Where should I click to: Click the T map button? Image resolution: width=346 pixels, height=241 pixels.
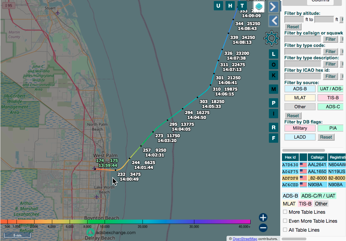pos(242,6)
